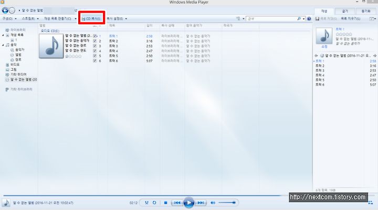Open the view options dropdown arrow
This screenshot has height=210, width=378.
tap(244, 19)
